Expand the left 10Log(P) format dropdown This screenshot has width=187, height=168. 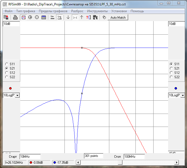tap(18, 95)
